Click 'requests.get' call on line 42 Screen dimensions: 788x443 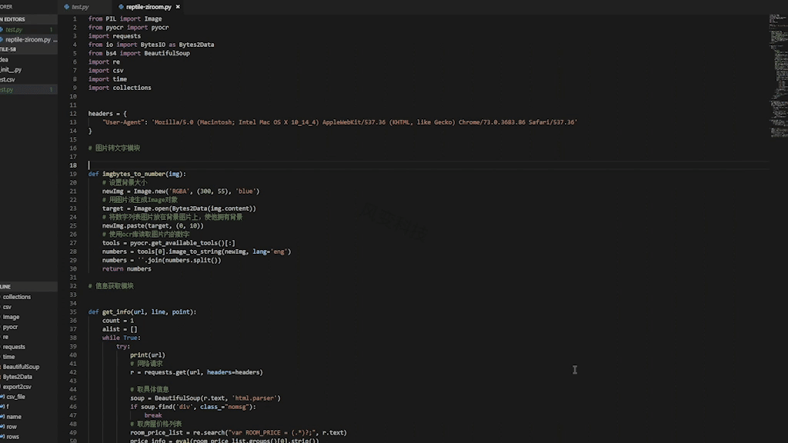tap(165, 373)
